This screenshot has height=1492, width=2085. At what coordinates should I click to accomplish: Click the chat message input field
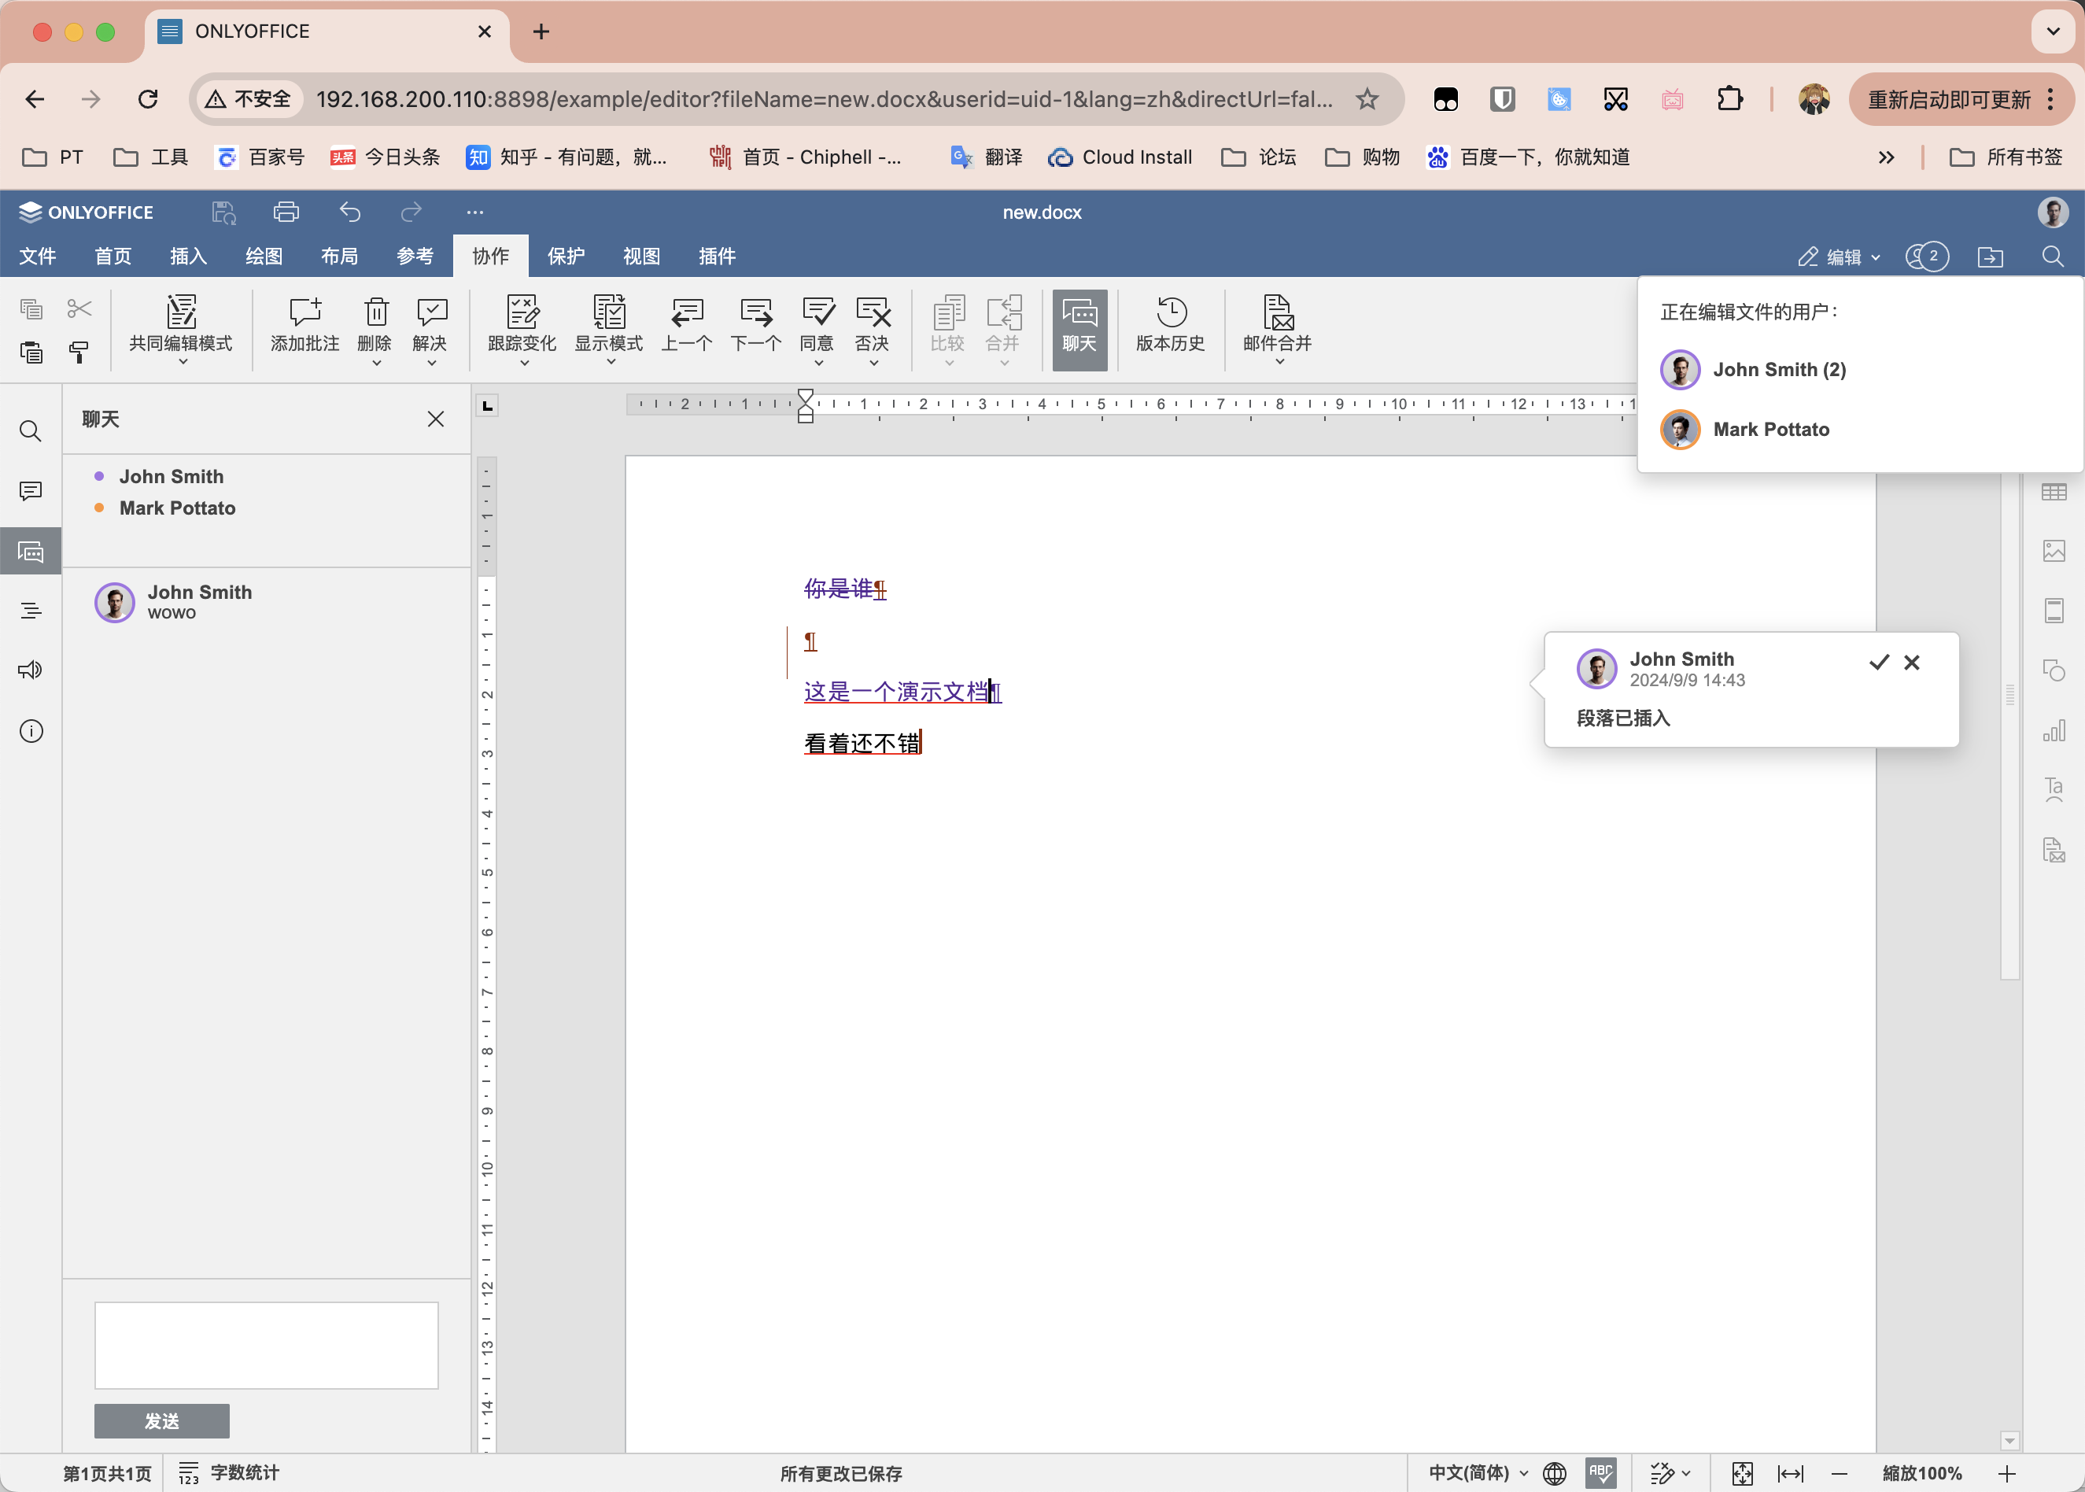tap(267, 1345)
